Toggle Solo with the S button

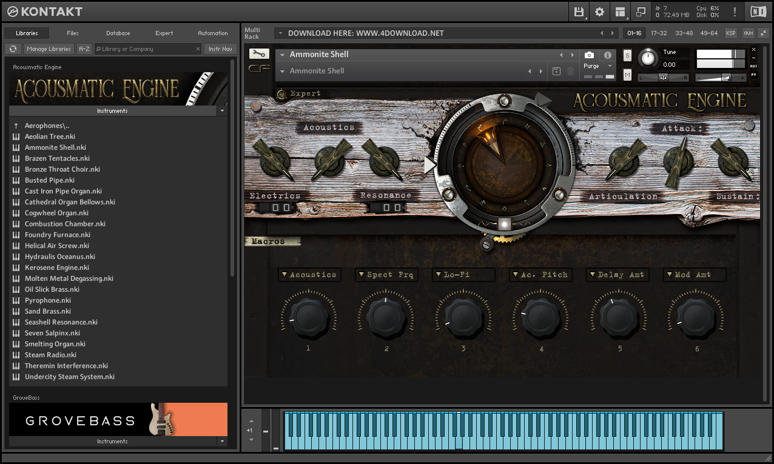(627, 56)
